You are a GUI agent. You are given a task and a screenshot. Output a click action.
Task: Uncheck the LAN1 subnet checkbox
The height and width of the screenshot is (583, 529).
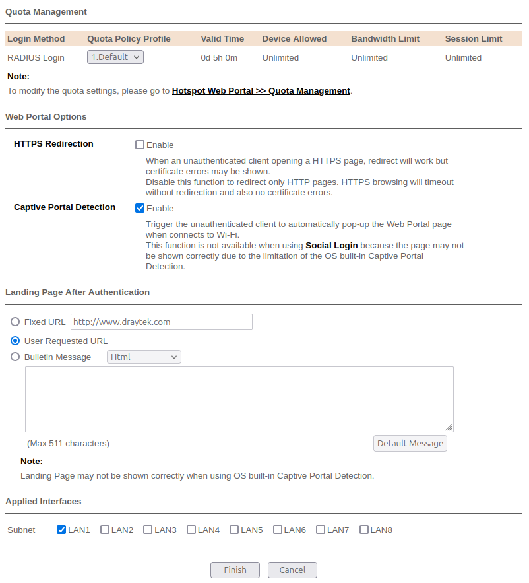[61, 530]
